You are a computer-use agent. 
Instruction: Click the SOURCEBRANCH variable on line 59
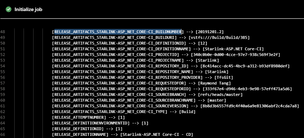point(119,94)
